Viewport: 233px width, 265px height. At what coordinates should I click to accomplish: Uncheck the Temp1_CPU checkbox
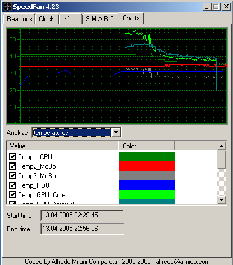(12, 156)
